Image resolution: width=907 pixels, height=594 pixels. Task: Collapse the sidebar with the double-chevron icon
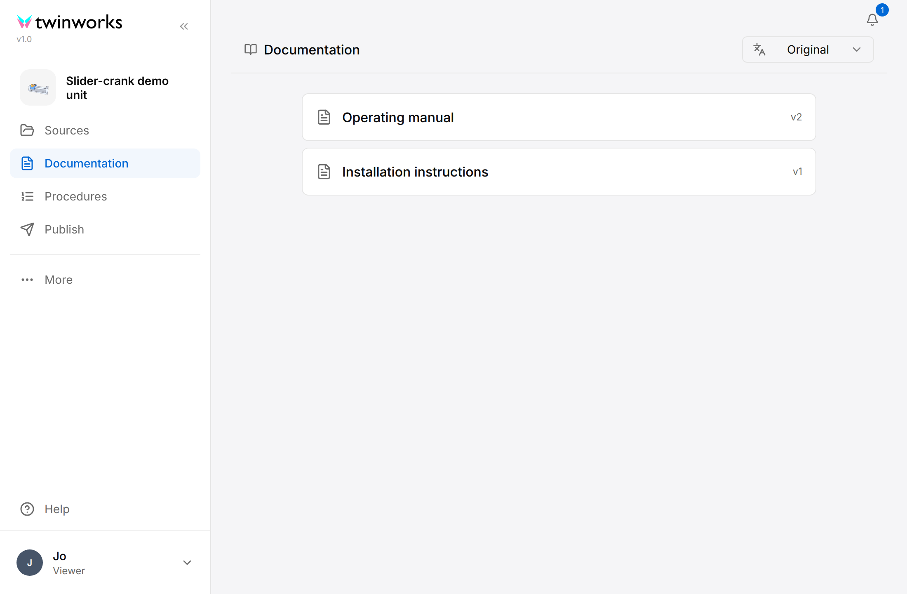[184, 26]
